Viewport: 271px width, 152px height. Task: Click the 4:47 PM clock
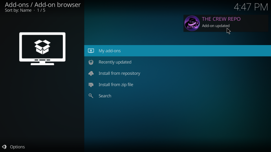coord(251,7)
